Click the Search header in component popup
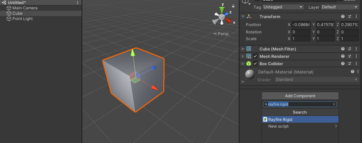 coord(300,112)
